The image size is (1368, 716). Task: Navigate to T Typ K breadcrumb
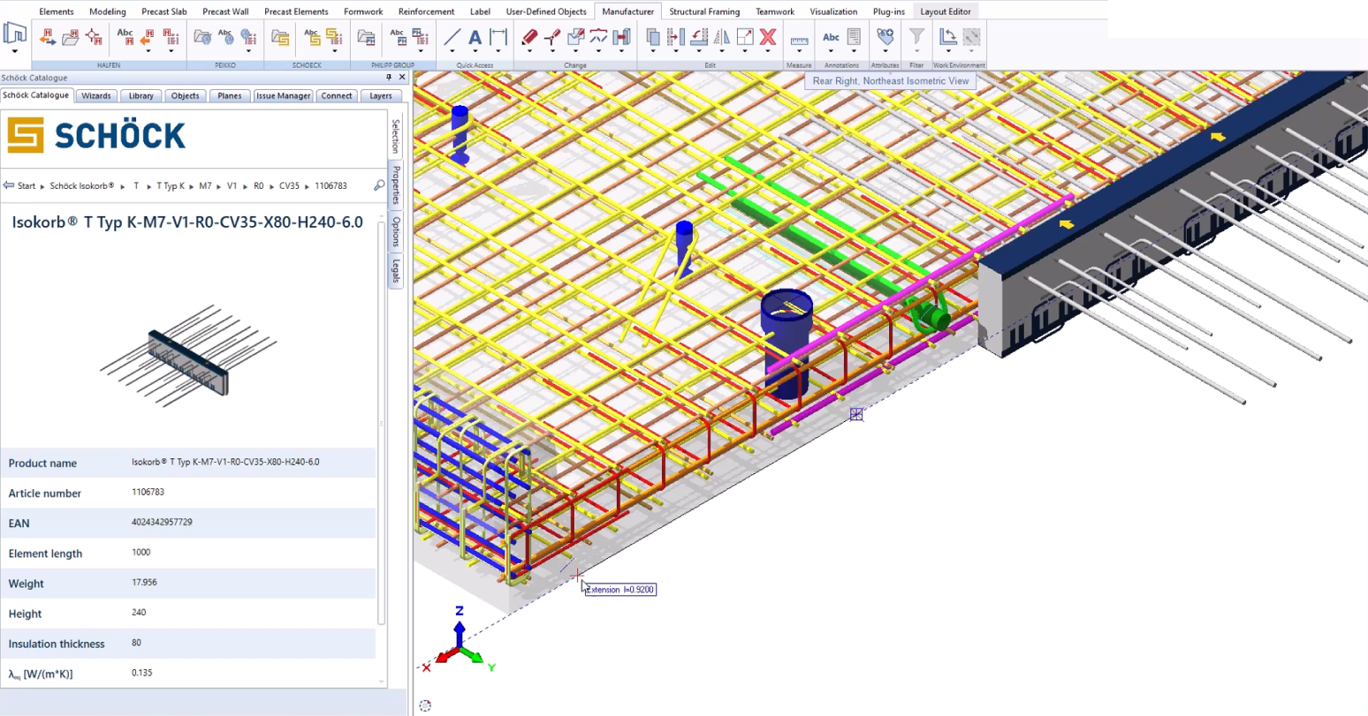[171, 186]
